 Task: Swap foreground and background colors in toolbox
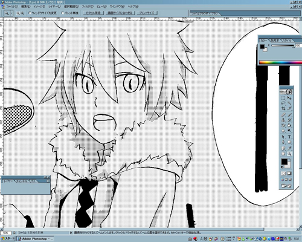click(x=290, y=160)
